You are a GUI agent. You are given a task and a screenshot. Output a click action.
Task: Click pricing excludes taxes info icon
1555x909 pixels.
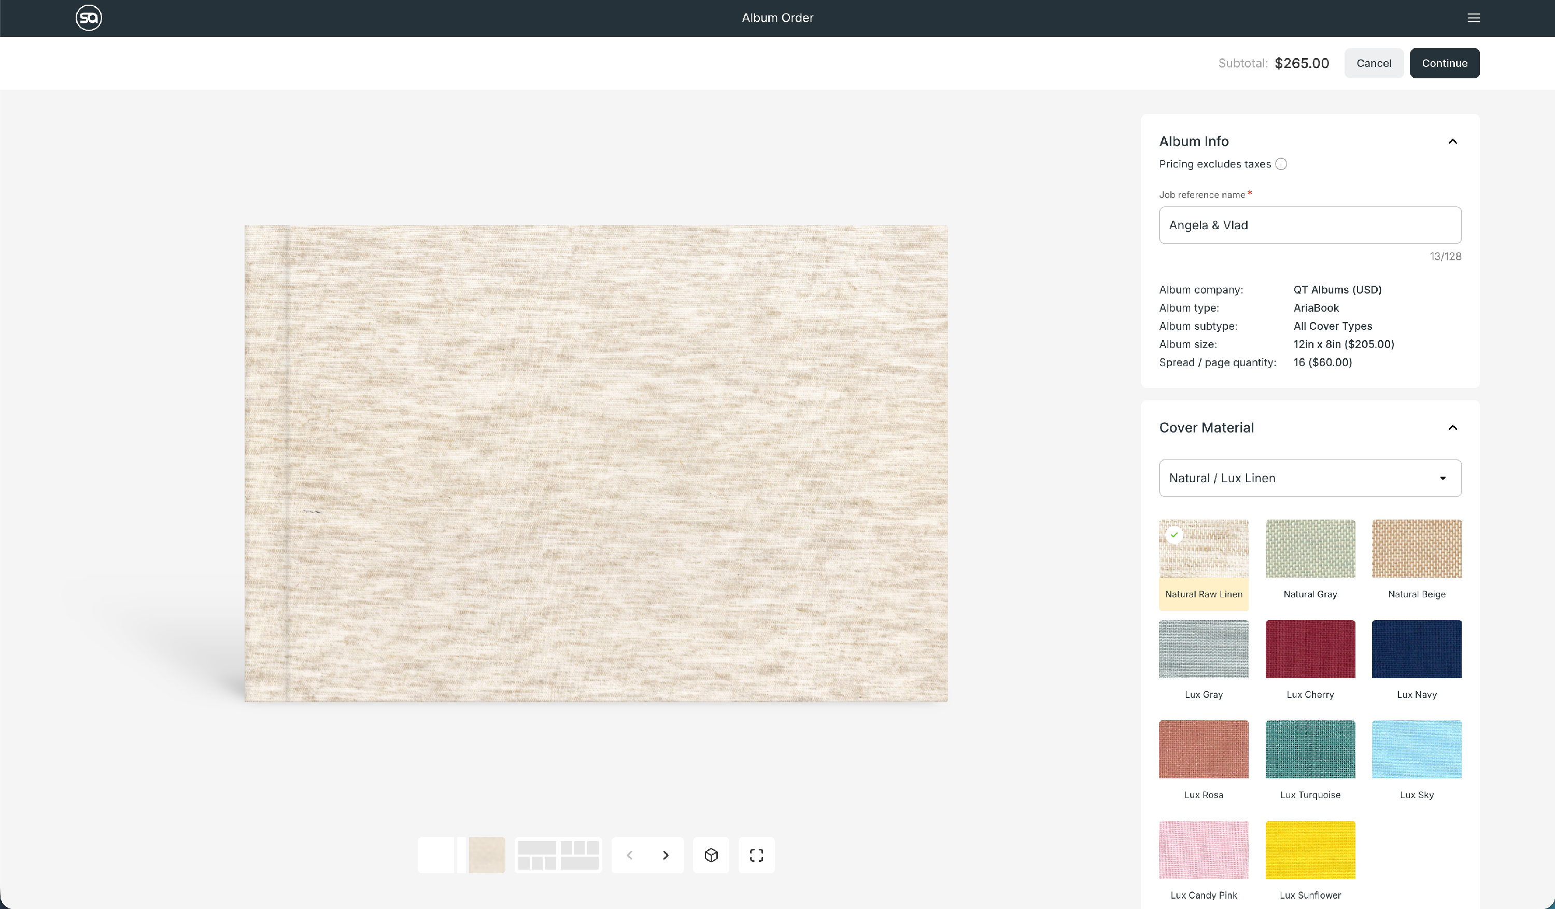(1281, 164)
